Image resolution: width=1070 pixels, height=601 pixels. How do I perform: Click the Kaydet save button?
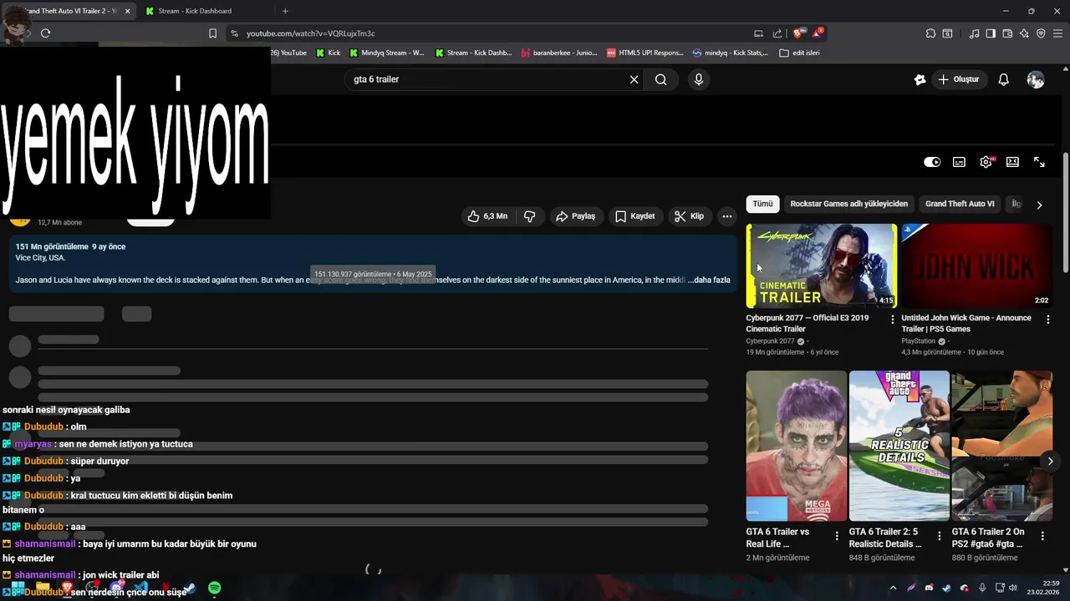pyautogui.click(x=635, y=216)
